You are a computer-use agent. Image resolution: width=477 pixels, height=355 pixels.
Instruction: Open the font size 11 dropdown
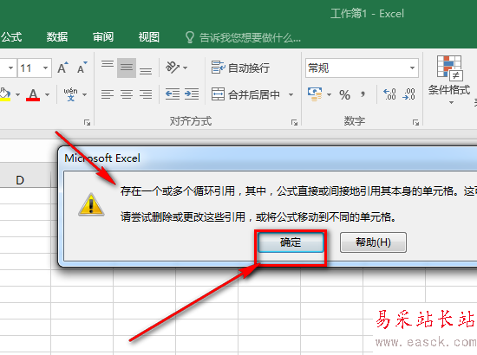tap(45, 68)
